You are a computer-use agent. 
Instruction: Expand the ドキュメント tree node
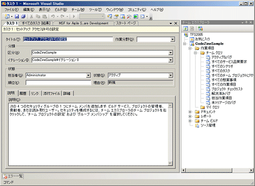(190, 112)
